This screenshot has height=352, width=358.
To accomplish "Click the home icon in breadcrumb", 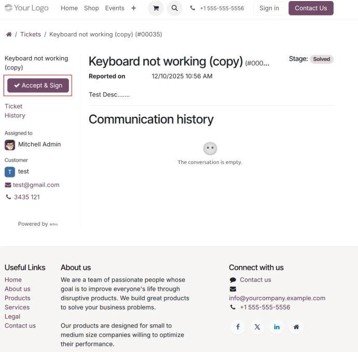I will click(9, 34).
